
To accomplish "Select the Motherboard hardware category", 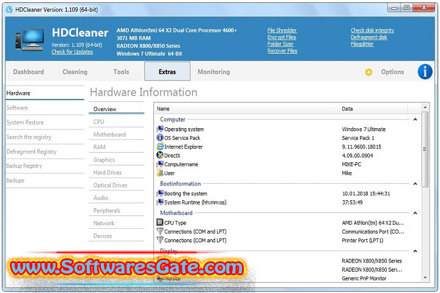I will click(x=117, y=134).
